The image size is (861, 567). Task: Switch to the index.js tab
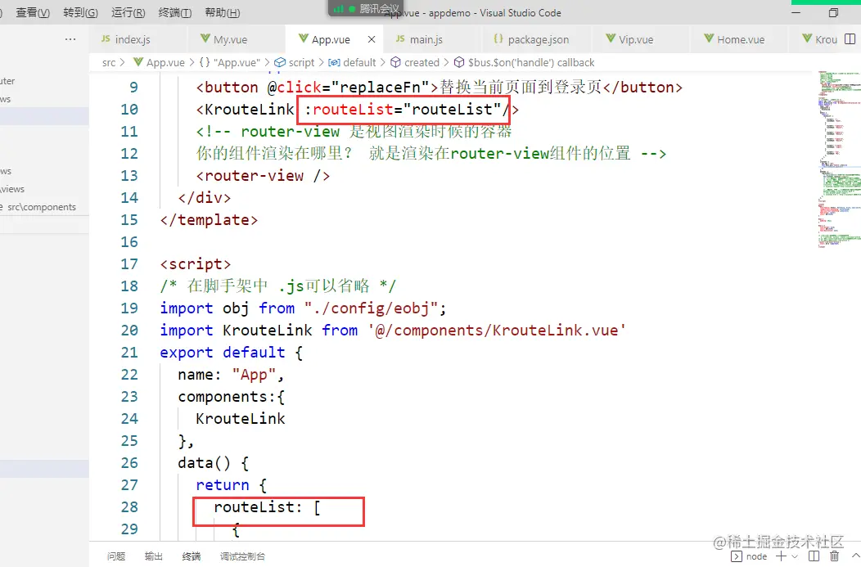133,39
